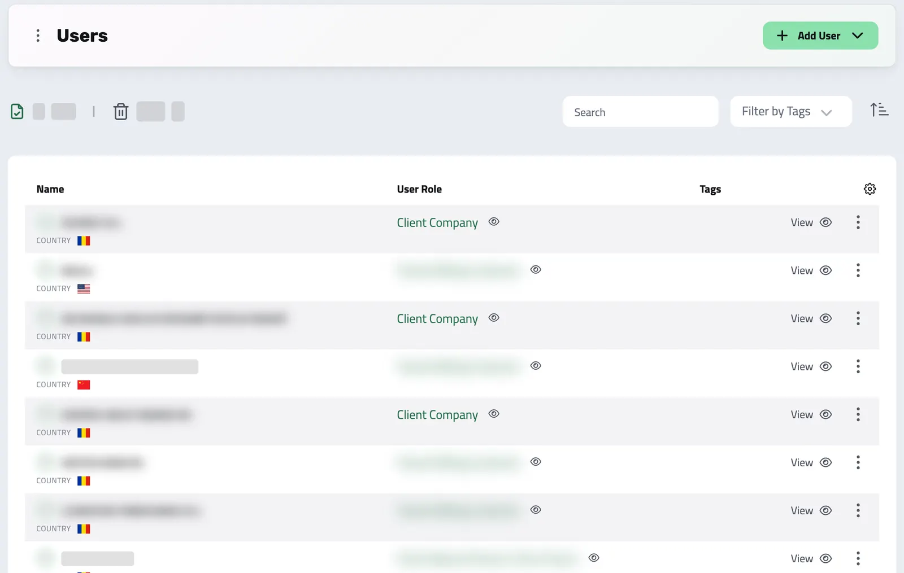Image resolution: width=904 pixels, height=573 pixels.
Task: Expand the Filter by Tags dropdown
Action: tap(791, 112)
